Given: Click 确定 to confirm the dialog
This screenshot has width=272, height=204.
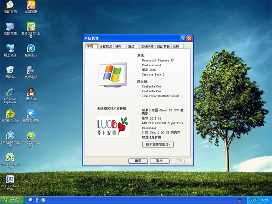Looking at the screenshot, I should 138,161.
